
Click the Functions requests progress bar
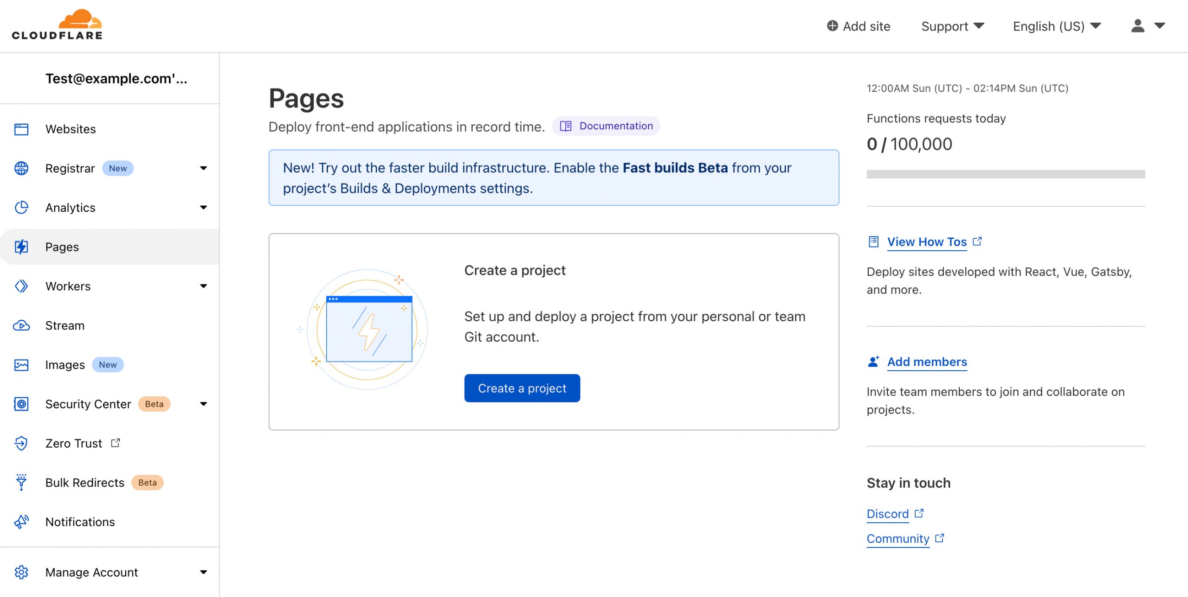point(1006,174)
